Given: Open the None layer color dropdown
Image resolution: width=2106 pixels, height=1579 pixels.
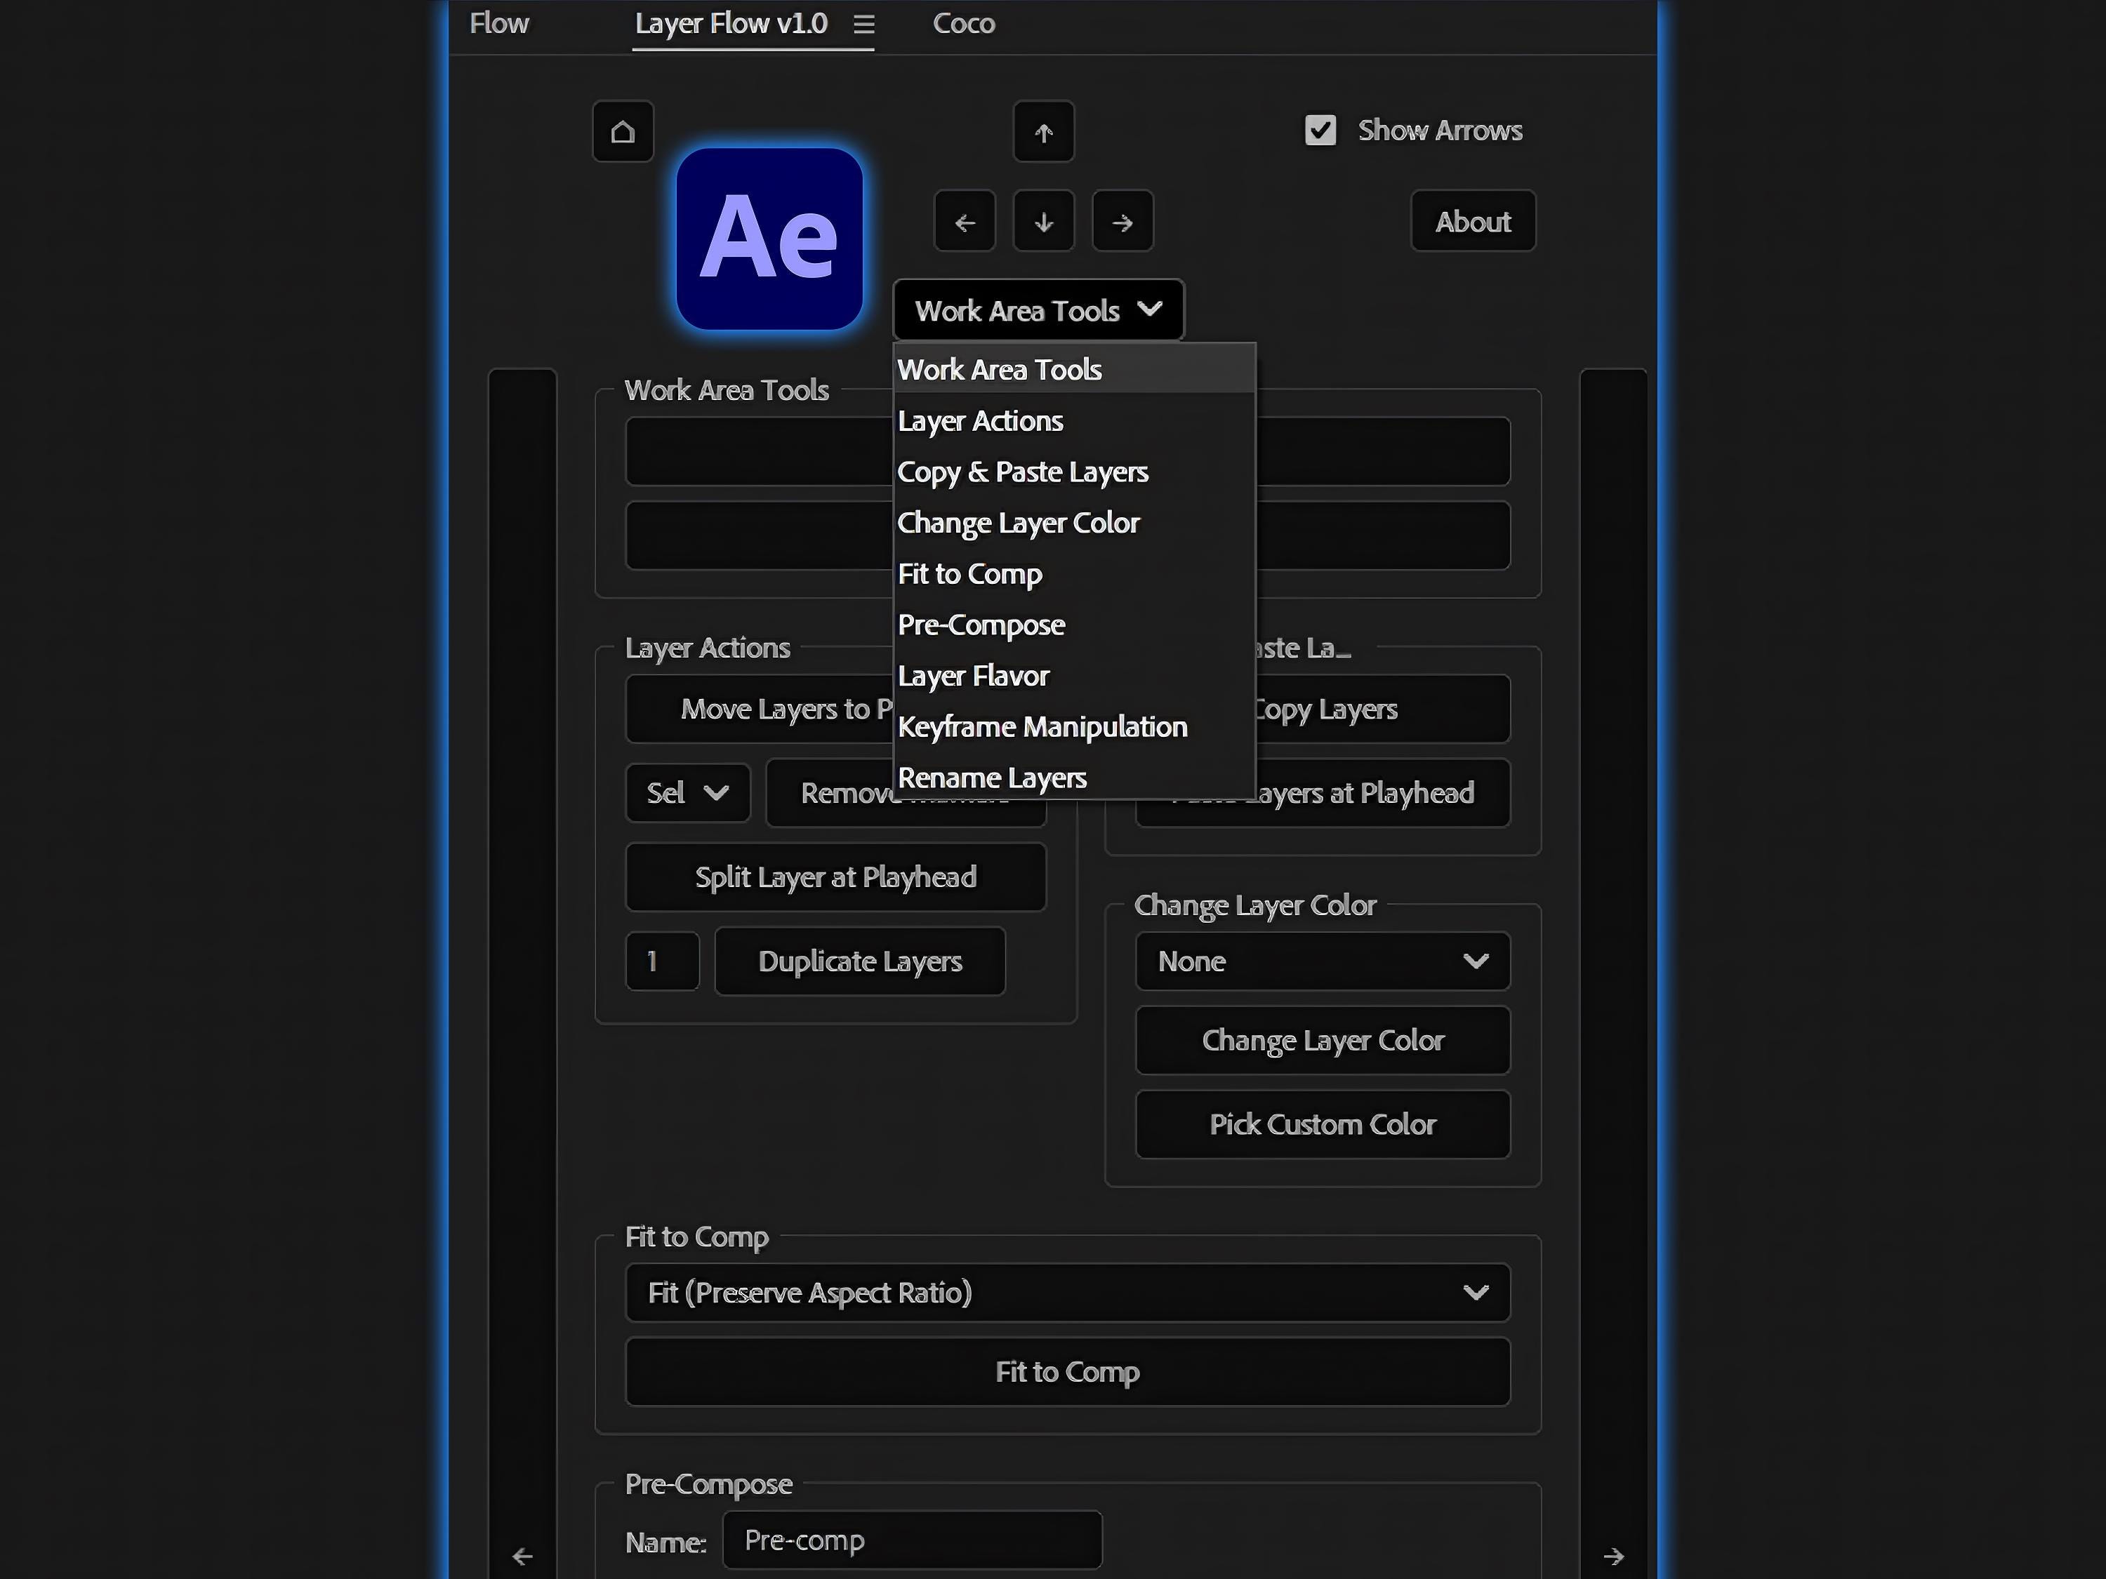Looking at the screenshot, I should point(1323,961).
